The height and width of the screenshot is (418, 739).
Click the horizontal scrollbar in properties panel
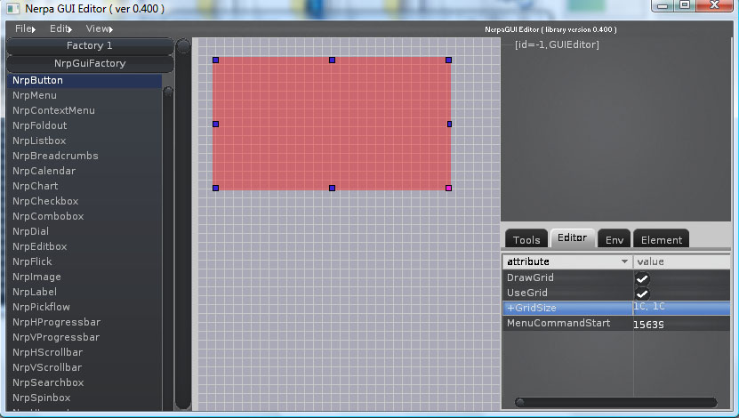point(615,403)
